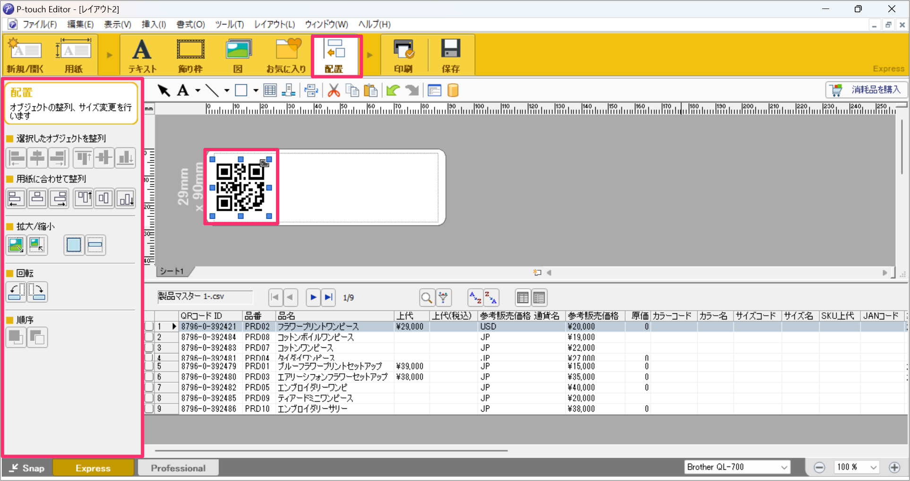Zoom out with the minus button

pos(820,468)
